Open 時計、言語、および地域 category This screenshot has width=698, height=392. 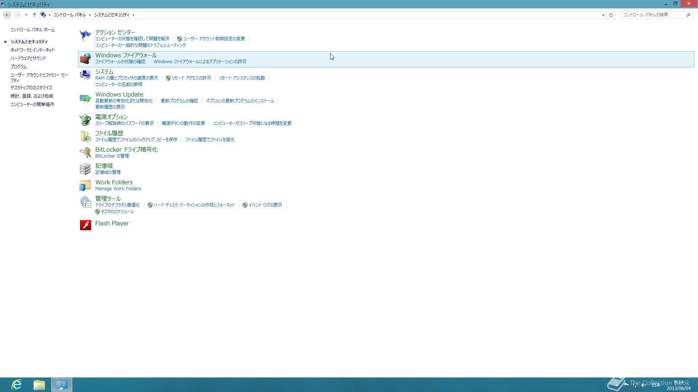pos(32,96)
